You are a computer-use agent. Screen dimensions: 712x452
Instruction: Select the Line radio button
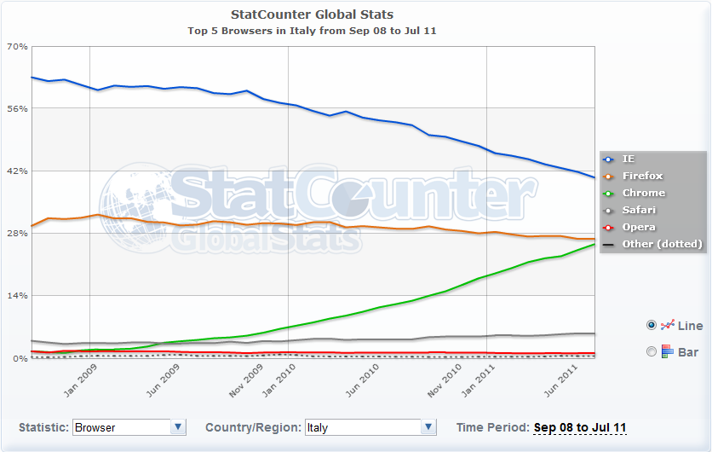(652, 325)
